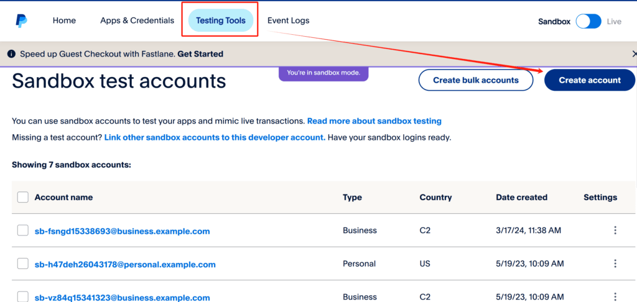Image resolution: width=637 pixels, height=302 pixels.
Task: Open sb-vz84q15341323@business.example.com account
Action: click(x=123, y=298)
